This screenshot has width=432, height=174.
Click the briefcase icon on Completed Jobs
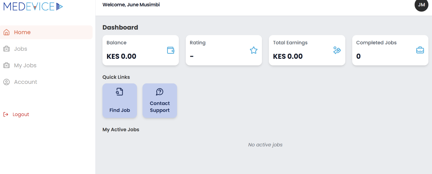point(420,50)
